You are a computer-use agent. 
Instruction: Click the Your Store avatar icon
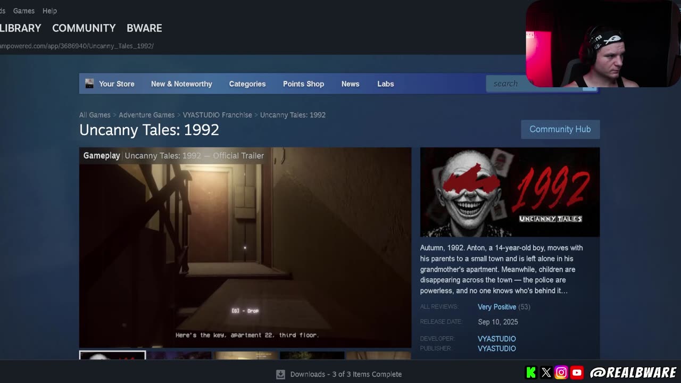(x=89, y=84)
